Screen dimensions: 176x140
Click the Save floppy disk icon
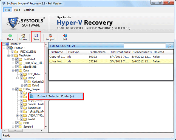(36, 36)
